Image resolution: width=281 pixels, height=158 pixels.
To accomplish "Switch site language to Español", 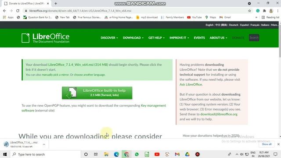I will (x=244, y=25).
